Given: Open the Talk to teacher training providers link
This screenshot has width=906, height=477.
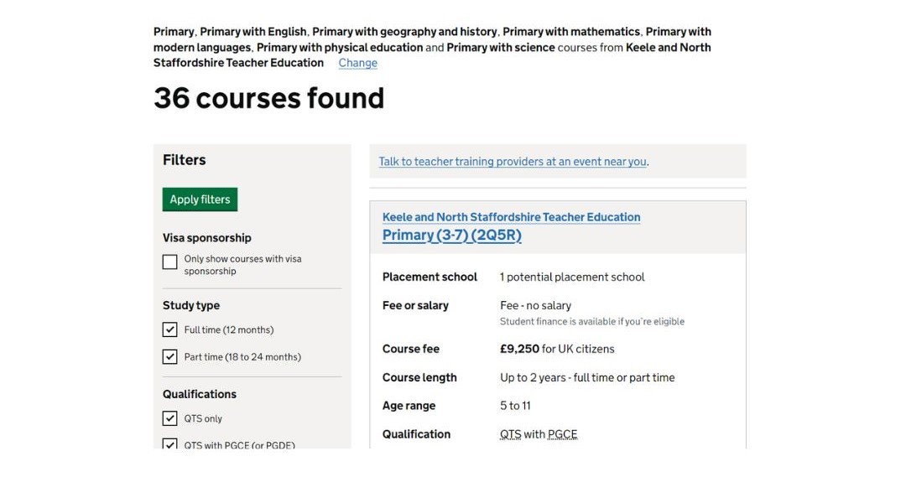Looking at the screenshot, I should click(x=513, y=162).
